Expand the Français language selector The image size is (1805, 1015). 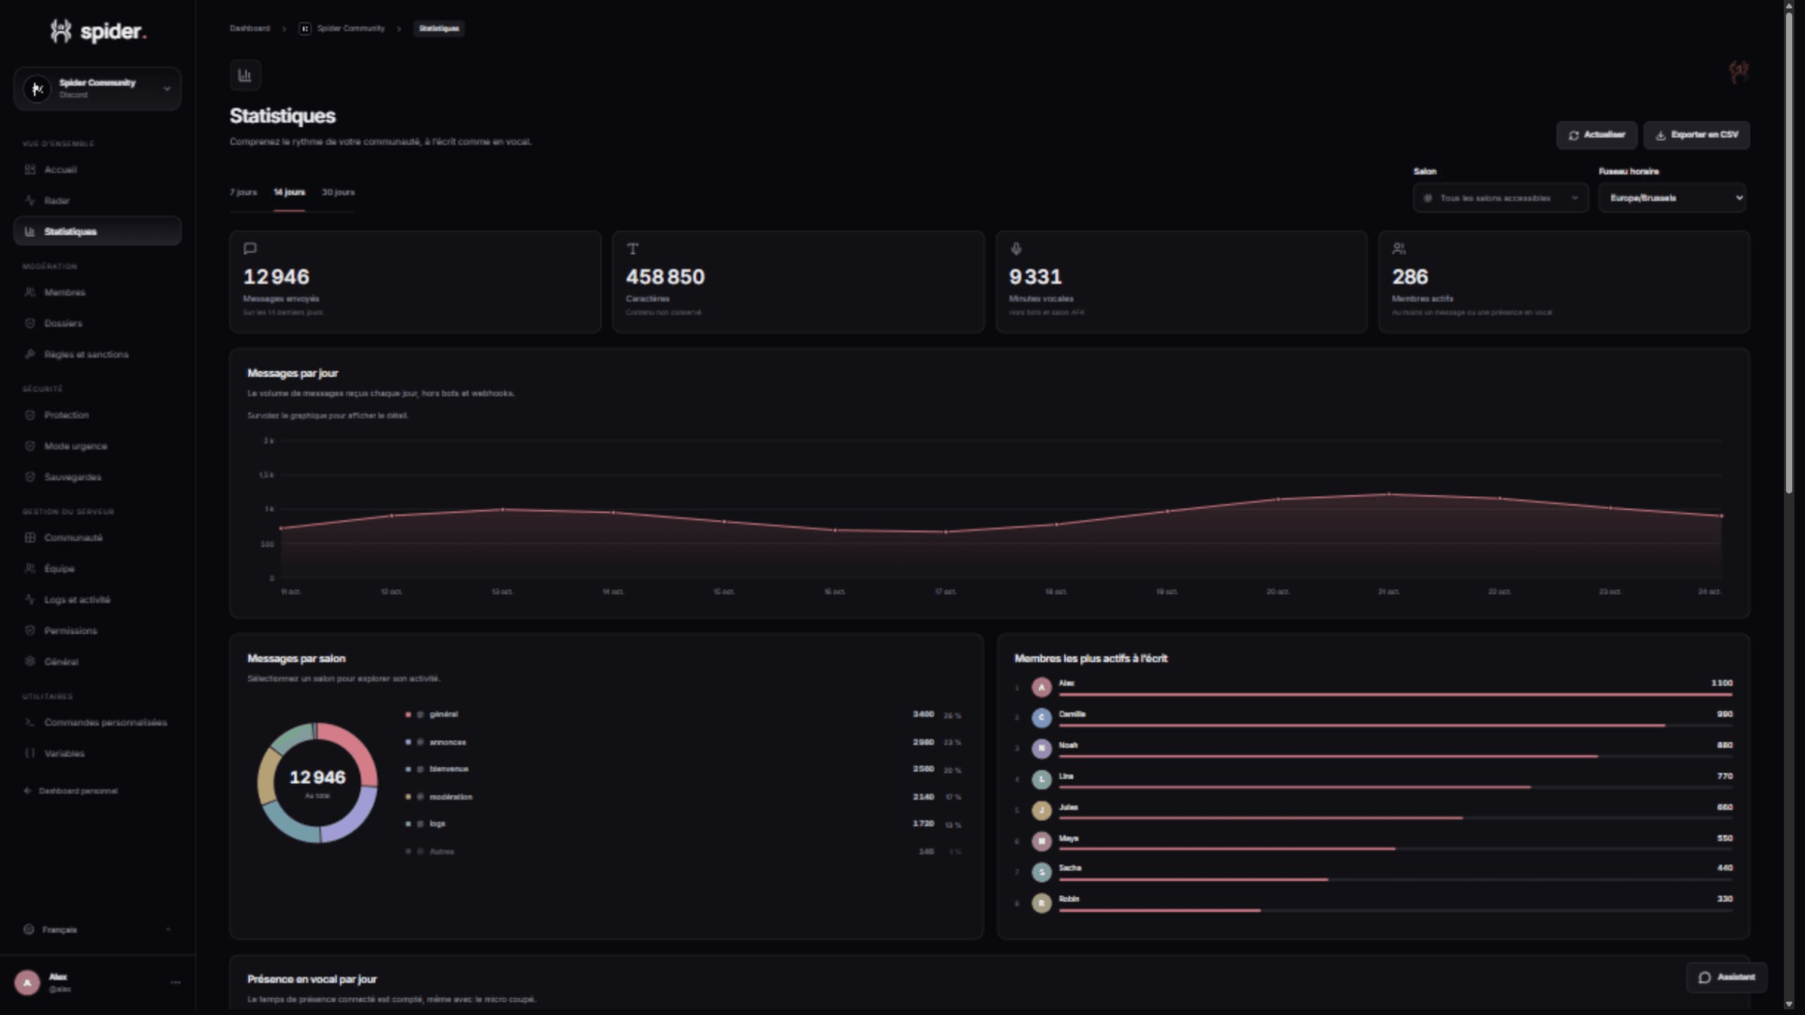97,929
